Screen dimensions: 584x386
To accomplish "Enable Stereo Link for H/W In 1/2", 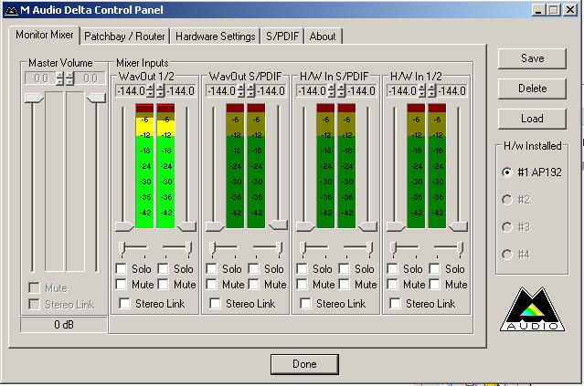I will [x=395, y=304].
